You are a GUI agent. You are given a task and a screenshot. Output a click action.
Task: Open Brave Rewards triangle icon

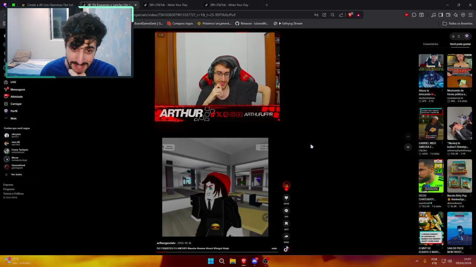click(358, 15)
